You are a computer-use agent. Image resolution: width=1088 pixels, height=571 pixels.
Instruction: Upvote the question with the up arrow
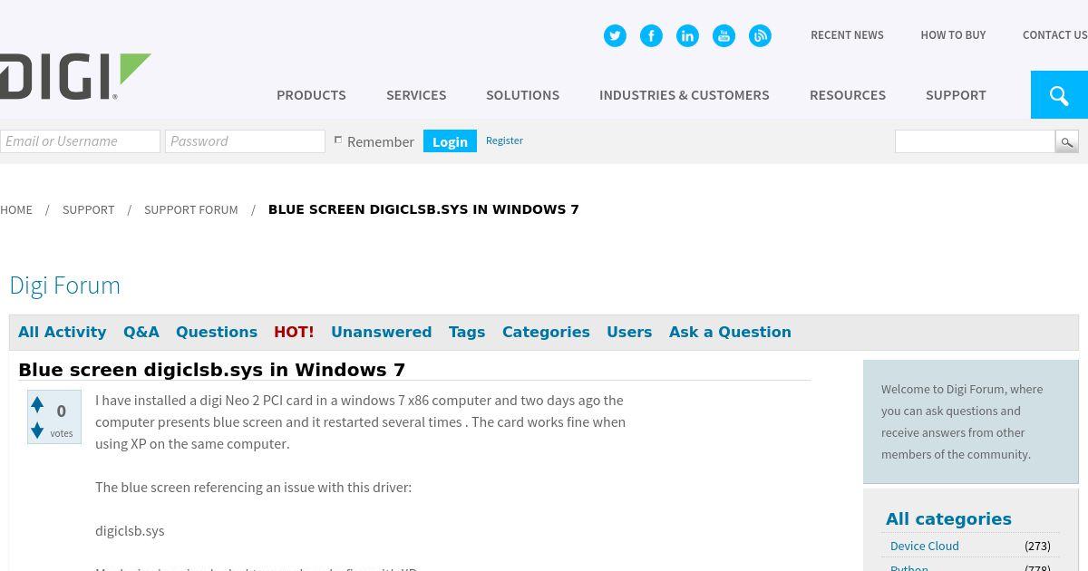(x=37, y=404)
